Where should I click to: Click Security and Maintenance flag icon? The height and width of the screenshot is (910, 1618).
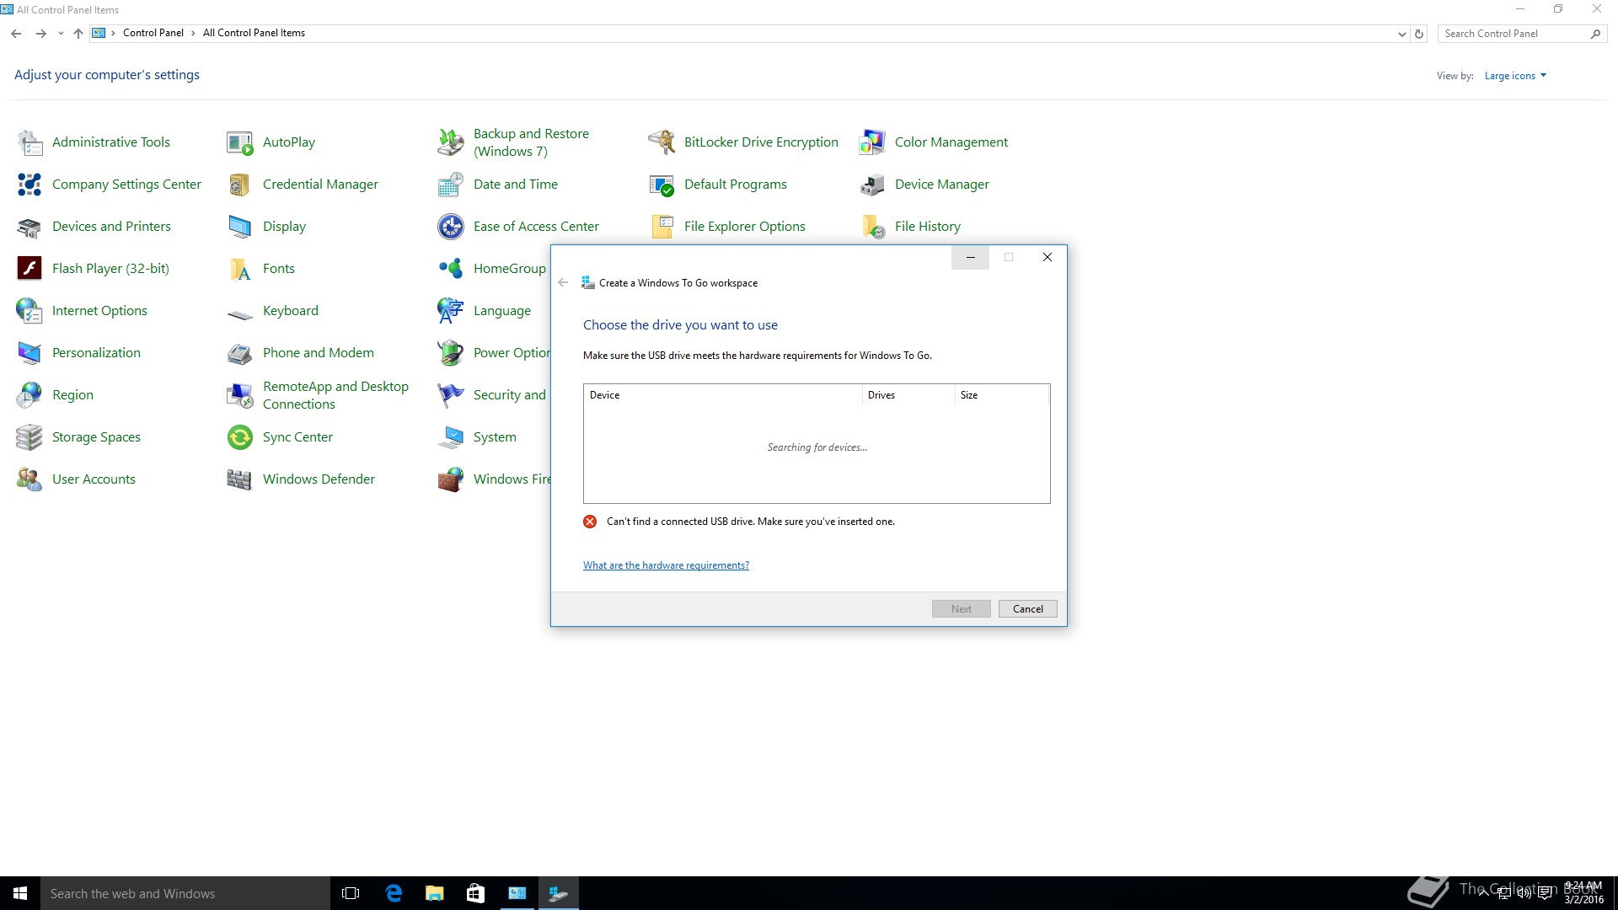[451, 395]
